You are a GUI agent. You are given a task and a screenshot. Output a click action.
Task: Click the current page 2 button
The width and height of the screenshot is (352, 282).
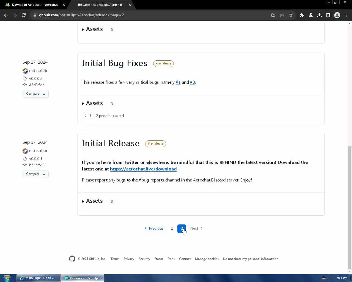(182, 229)
